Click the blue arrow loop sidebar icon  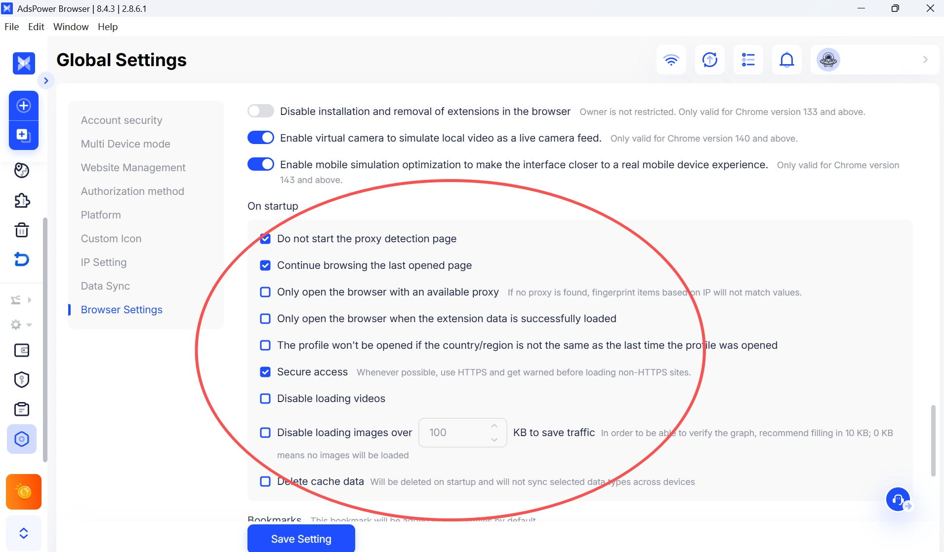click(22, 259)
